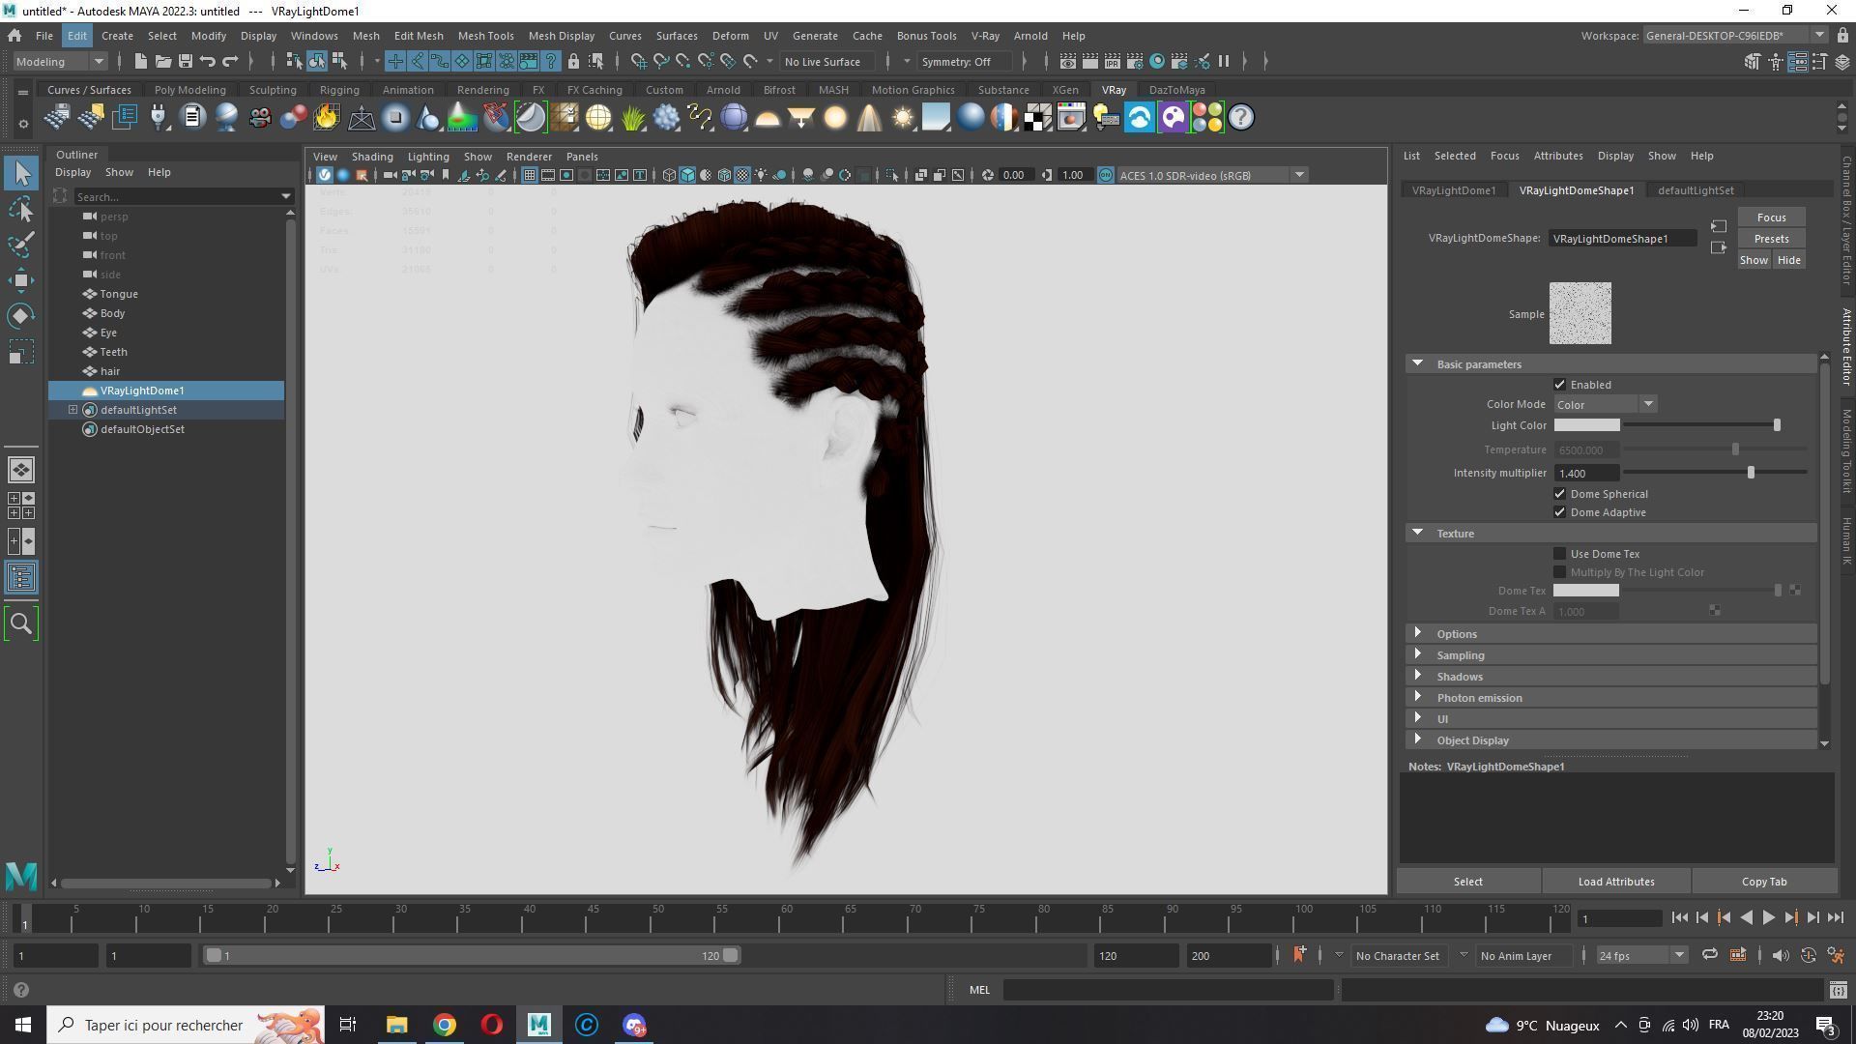The width and height of the screenshot is (1856, 1044).
Task: Click the Open scene folder icon
Action: [163, 62]
